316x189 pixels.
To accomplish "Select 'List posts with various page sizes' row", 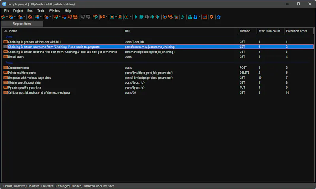I will click(x=158, y=78).
